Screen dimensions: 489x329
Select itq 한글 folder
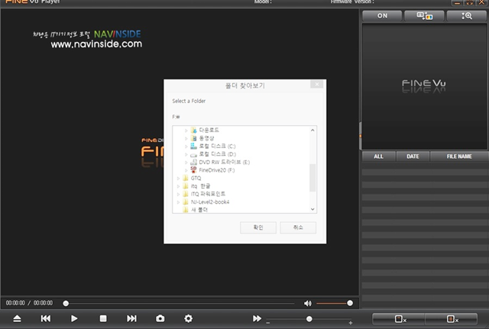click(200, 186)
